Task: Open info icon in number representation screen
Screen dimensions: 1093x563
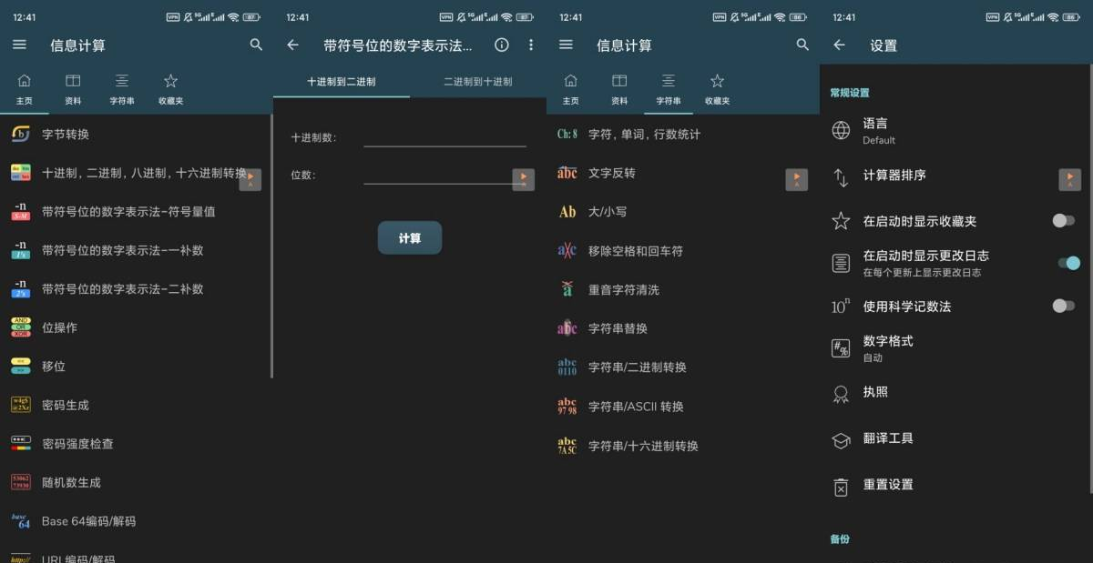Action: (x=502, y=45)
